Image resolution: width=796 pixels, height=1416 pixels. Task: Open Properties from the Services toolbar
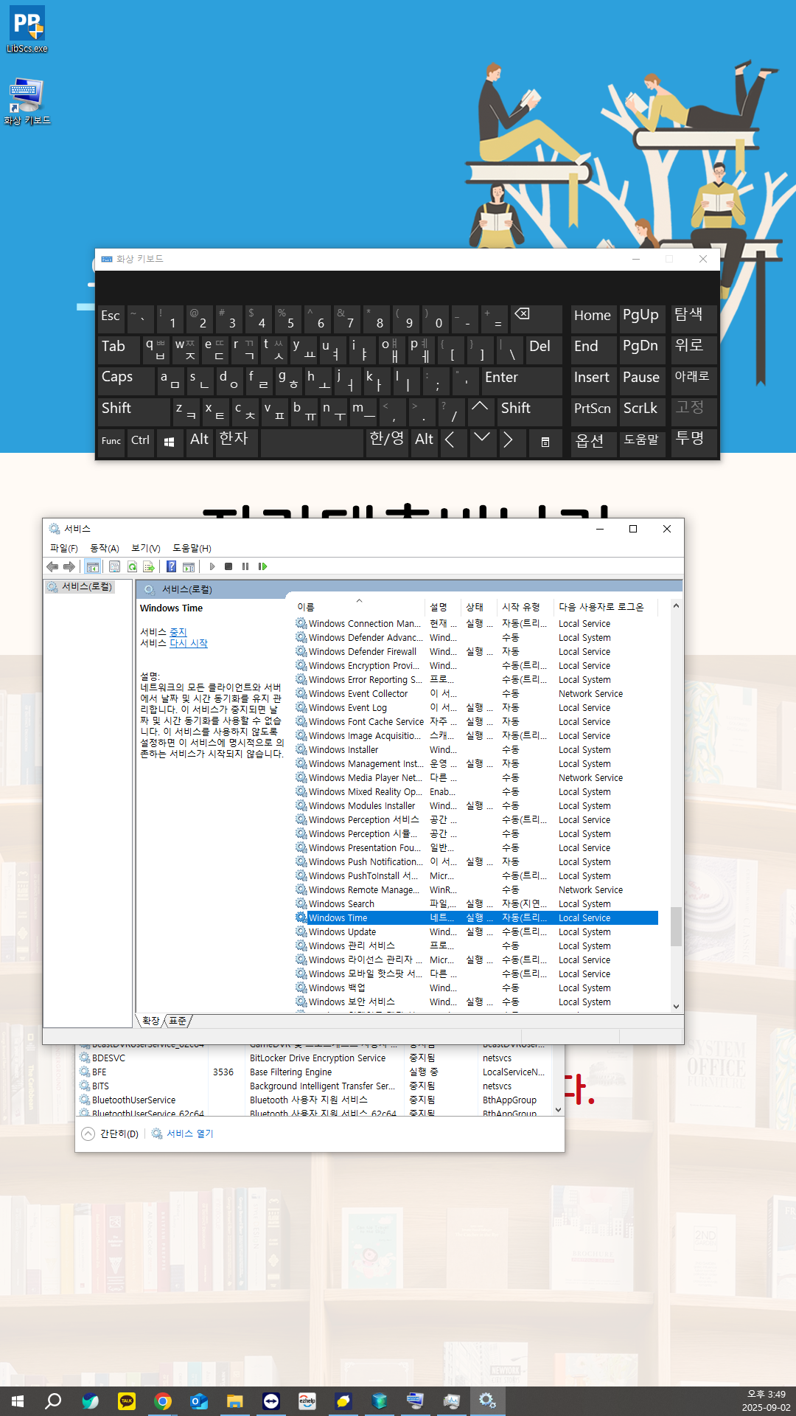click(x=114, y=566)
